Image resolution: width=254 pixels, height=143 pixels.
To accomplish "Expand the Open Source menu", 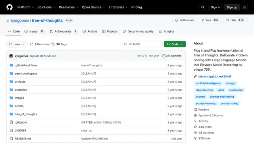I will tap(93, 7).
